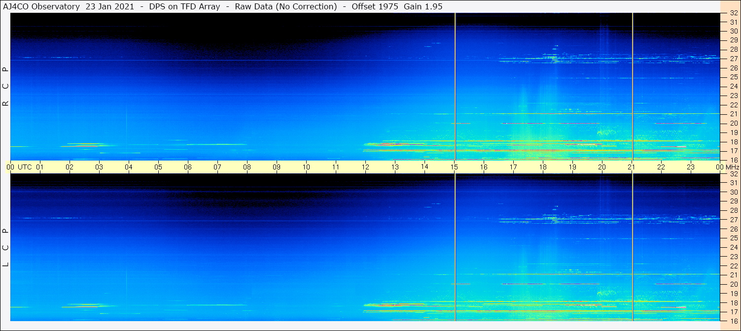Viewport: 741px width, 331px height.
Task: Click the 08 hour label on UTC axis
Action: pyautogui.click(x=247, y=167)
